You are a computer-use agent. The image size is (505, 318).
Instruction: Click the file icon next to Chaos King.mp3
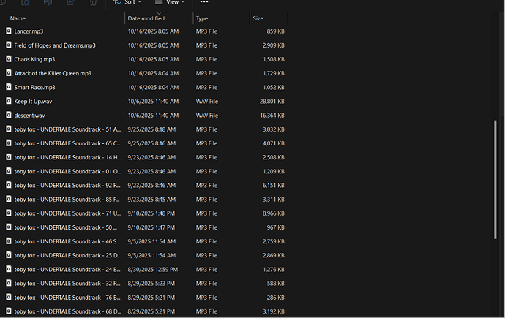(9, 58)
